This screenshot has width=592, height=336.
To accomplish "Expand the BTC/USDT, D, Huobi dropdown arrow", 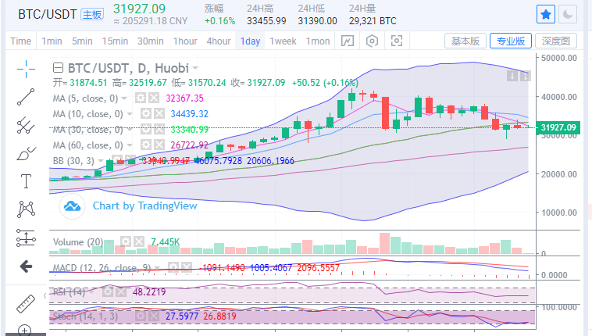I will tap(195, 69).
